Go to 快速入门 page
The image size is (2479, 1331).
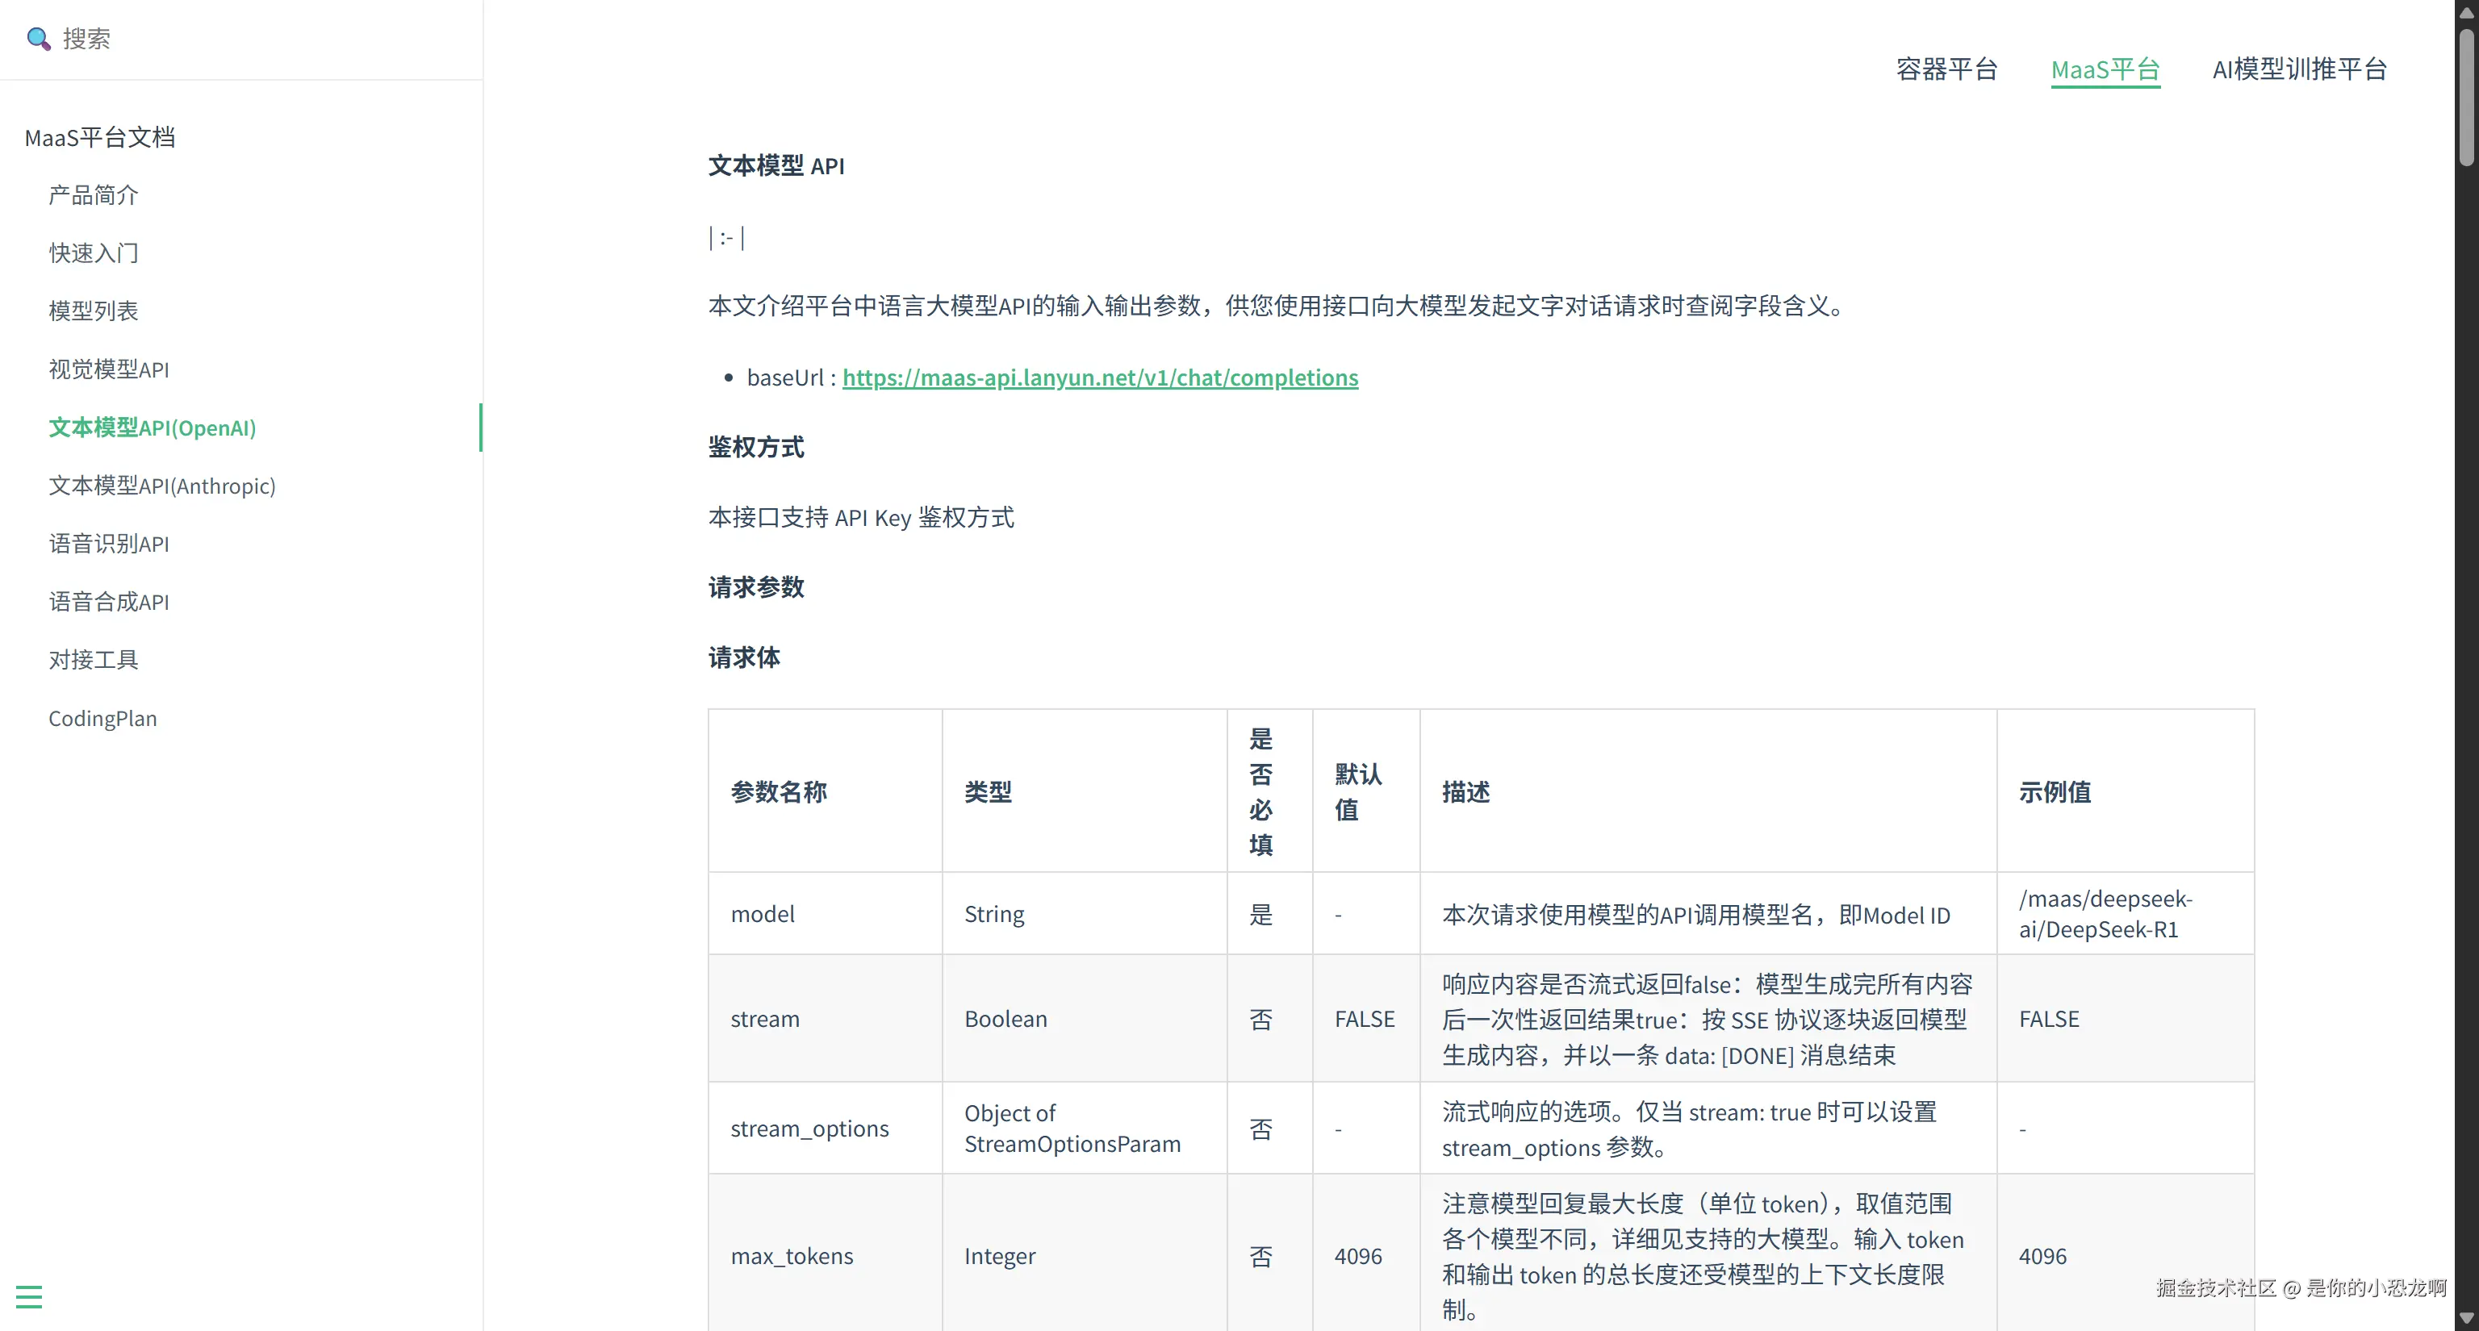94,253
